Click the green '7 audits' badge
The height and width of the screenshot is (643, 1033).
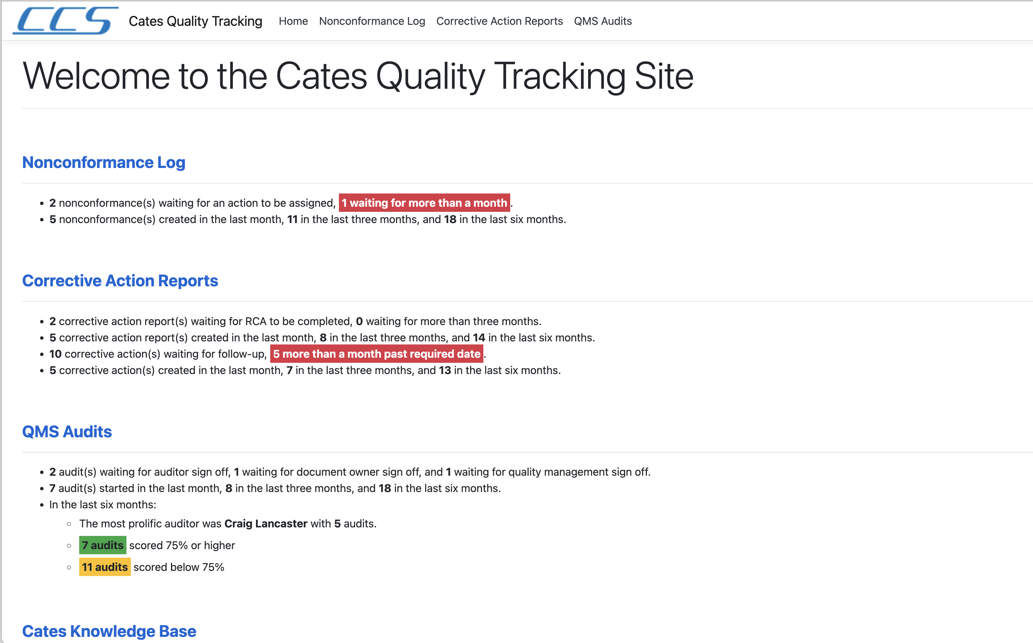tap(102, 545)
